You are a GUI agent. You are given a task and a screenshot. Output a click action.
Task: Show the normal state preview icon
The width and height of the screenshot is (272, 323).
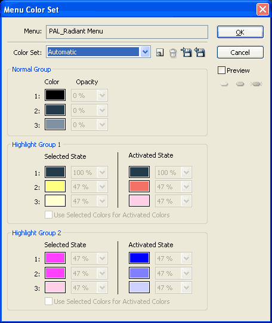[224, 84]
